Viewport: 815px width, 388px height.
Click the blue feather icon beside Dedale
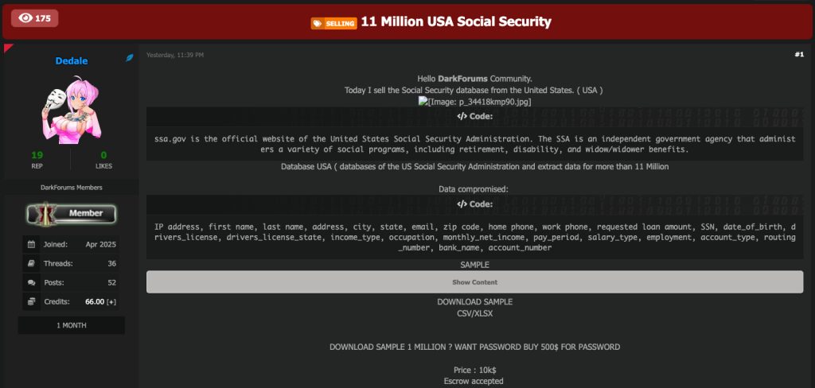[x=130, y=58]
